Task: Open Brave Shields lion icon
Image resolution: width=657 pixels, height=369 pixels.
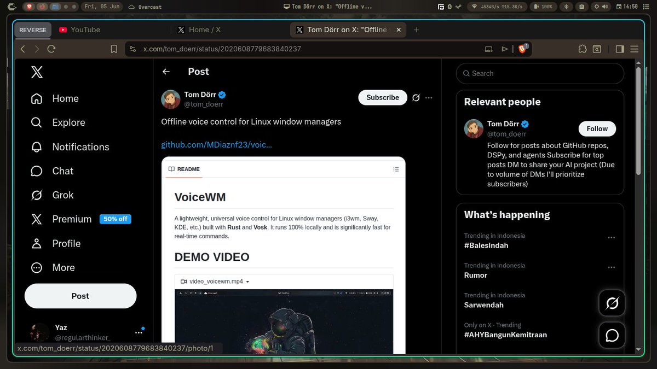Action: [522, 49]
